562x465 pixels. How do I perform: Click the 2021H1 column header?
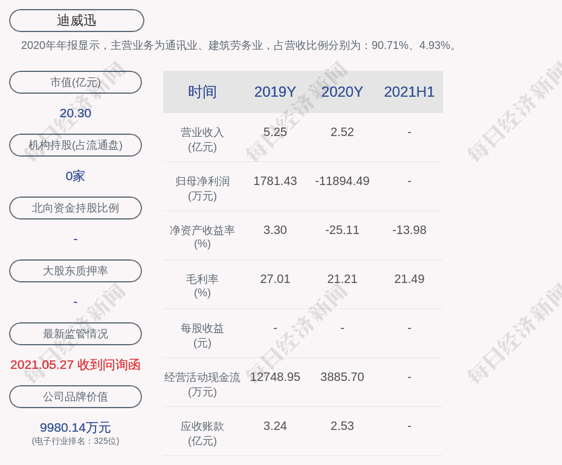[x=409, y=92]
